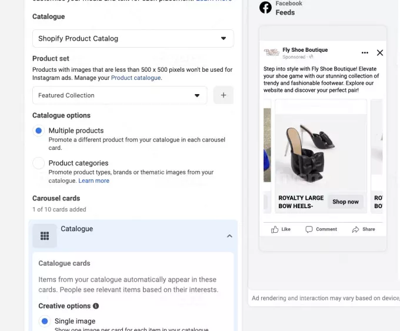Open the Learn more link under Product categories
The image size is (400, 331).
point(94,180)
